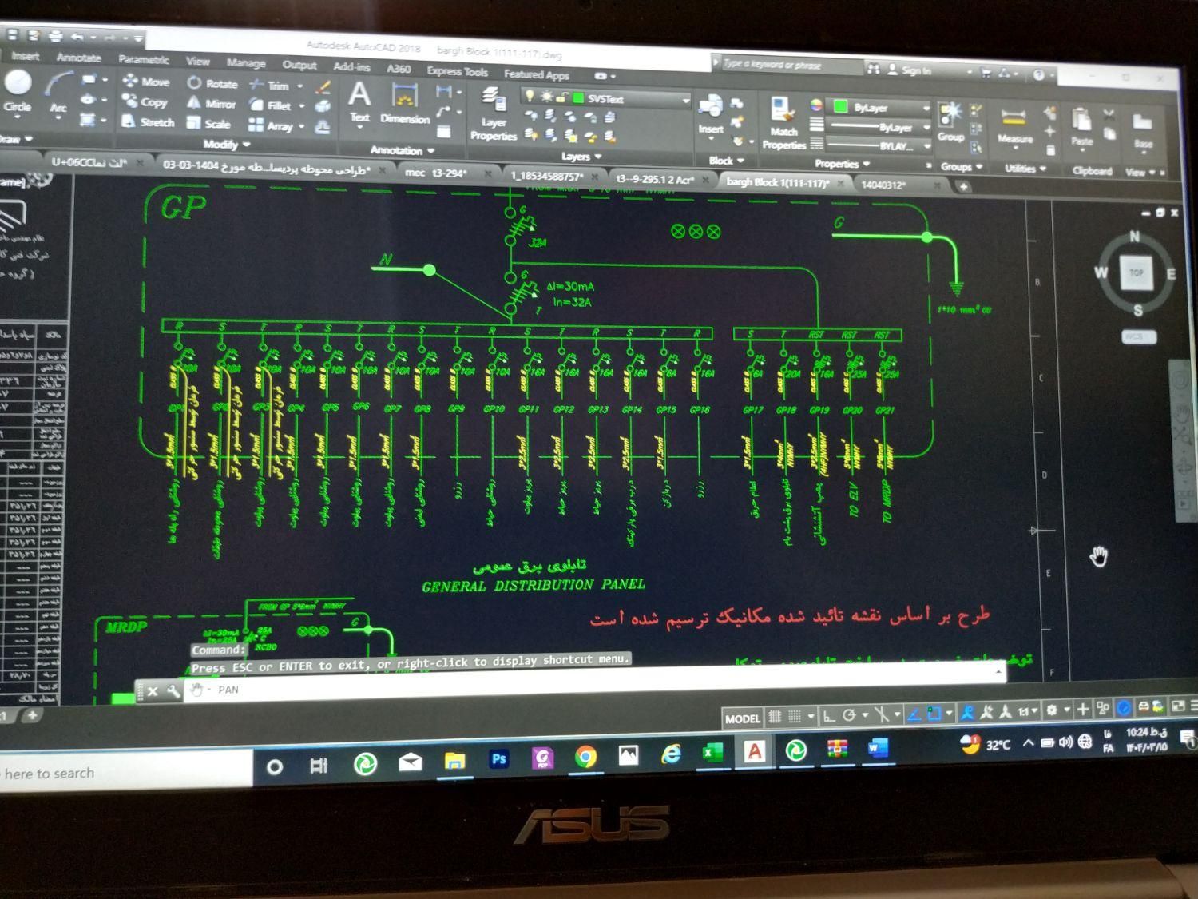Image resolution: width=1198 pixels, height=899 pixels.
Task: Click the Base view icon
Action: click(1143, 132)
